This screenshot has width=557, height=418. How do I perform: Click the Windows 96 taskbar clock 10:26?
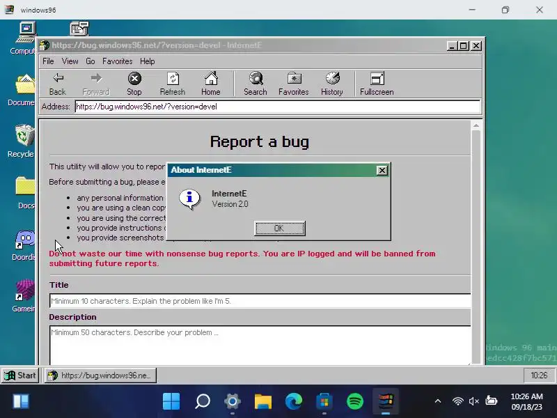539,376
